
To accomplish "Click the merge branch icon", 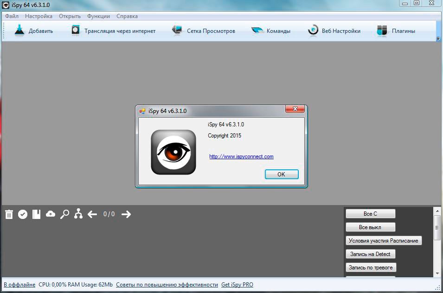I will click(78, 214).
